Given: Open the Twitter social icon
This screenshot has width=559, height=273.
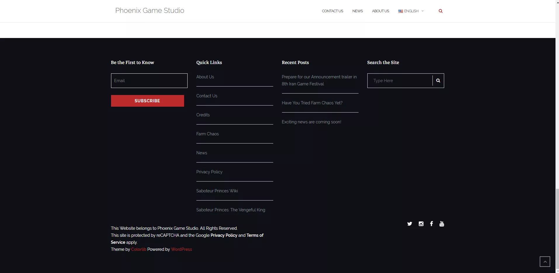Looking at the screenshot, I should coord(409,224).
